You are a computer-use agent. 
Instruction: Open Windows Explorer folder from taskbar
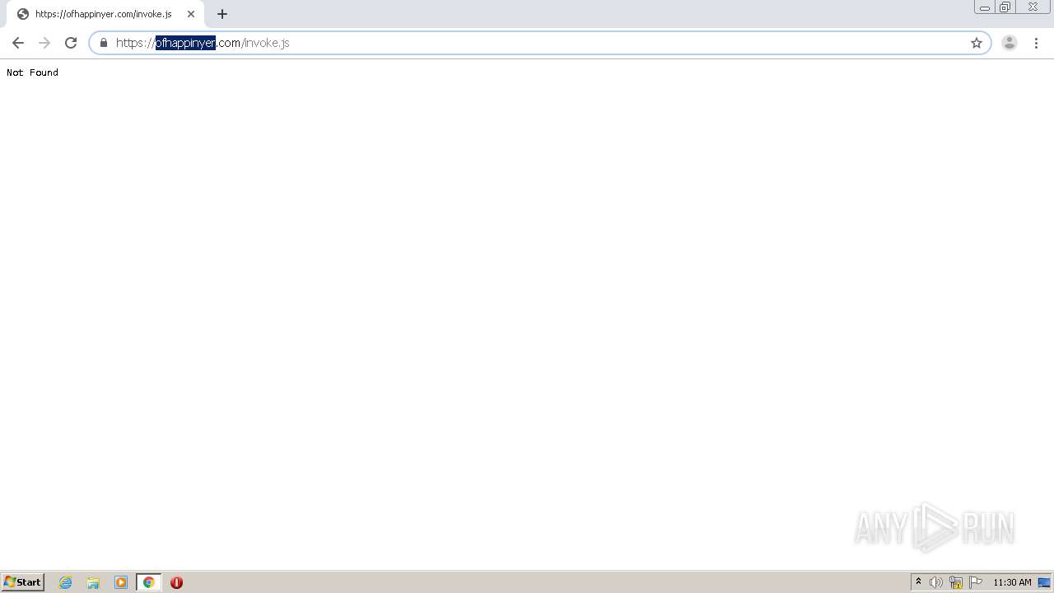[x=93, y=582]
